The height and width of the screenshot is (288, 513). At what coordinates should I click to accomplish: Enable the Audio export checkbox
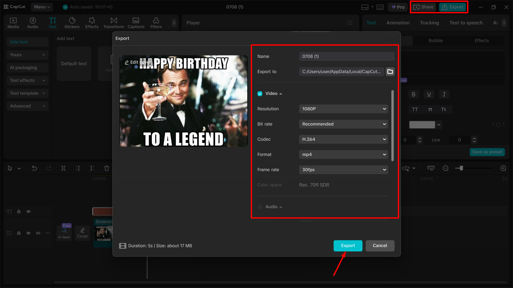pyautogui.click(x=260, y=207)
